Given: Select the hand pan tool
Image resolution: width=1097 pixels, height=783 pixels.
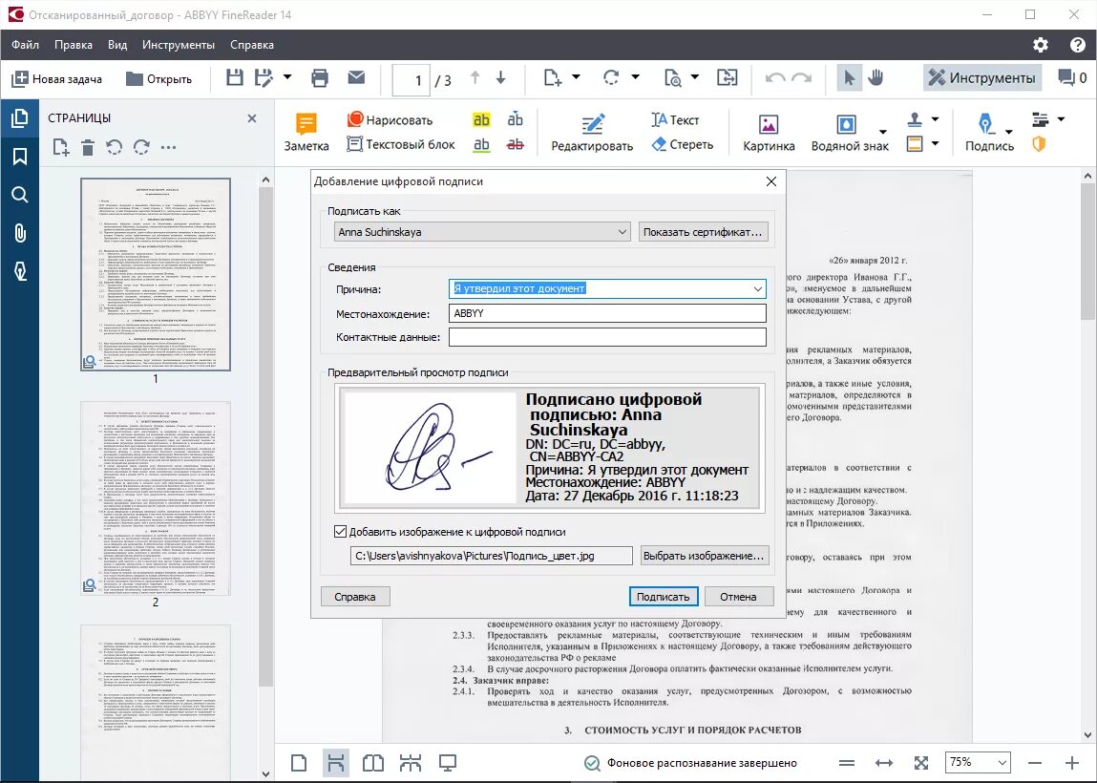Looking at the screenshot, I should (x=875, y=77).
